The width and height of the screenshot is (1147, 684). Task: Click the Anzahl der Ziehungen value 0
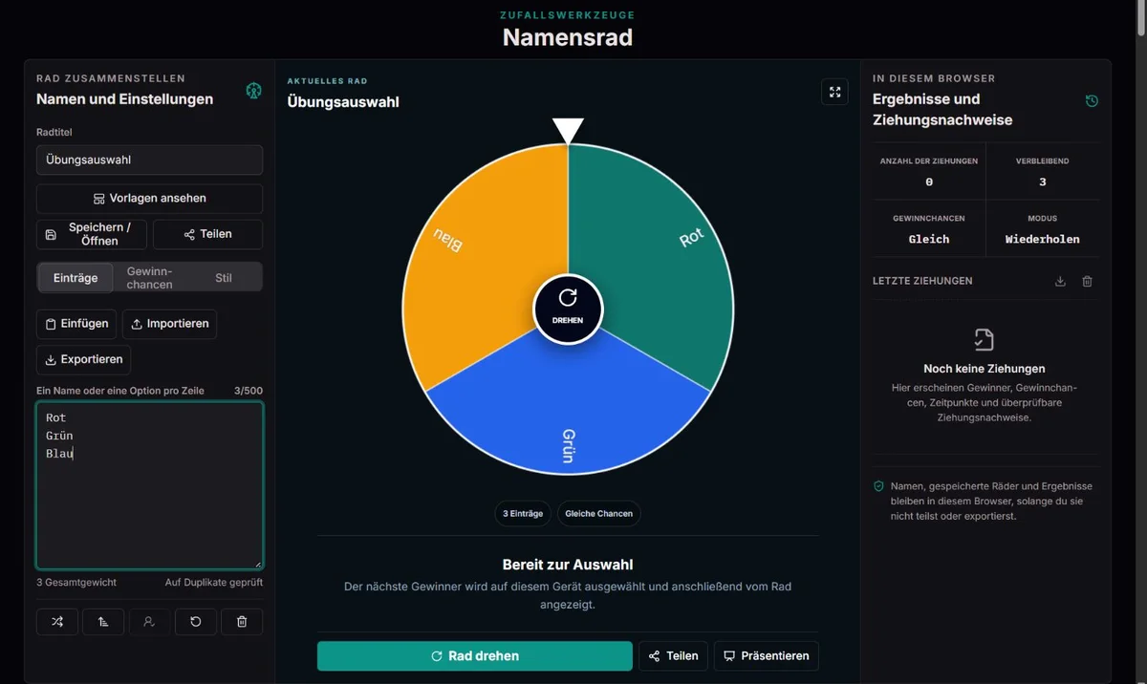[x=929, y=182]
